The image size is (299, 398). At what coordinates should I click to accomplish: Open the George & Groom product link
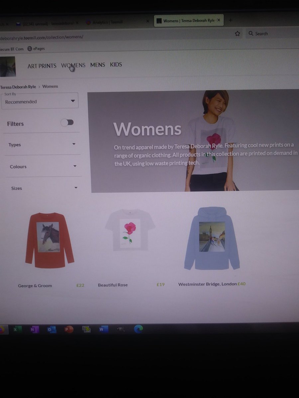[35, 286]
